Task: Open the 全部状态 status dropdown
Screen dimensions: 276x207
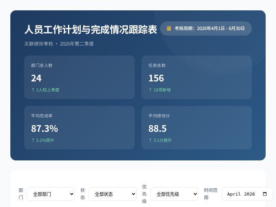Action: coord(112,194)
